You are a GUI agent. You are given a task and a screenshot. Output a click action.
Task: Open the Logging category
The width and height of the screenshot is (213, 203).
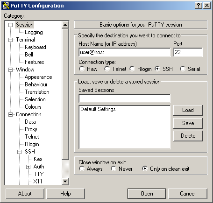pyautogui.click(x=34, y=32)
